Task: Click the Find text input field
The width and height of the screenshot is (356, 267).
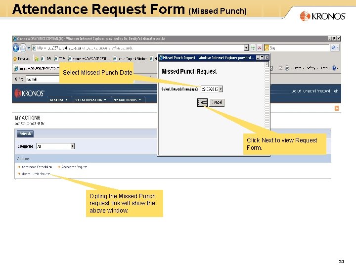Action: [43, 79]
